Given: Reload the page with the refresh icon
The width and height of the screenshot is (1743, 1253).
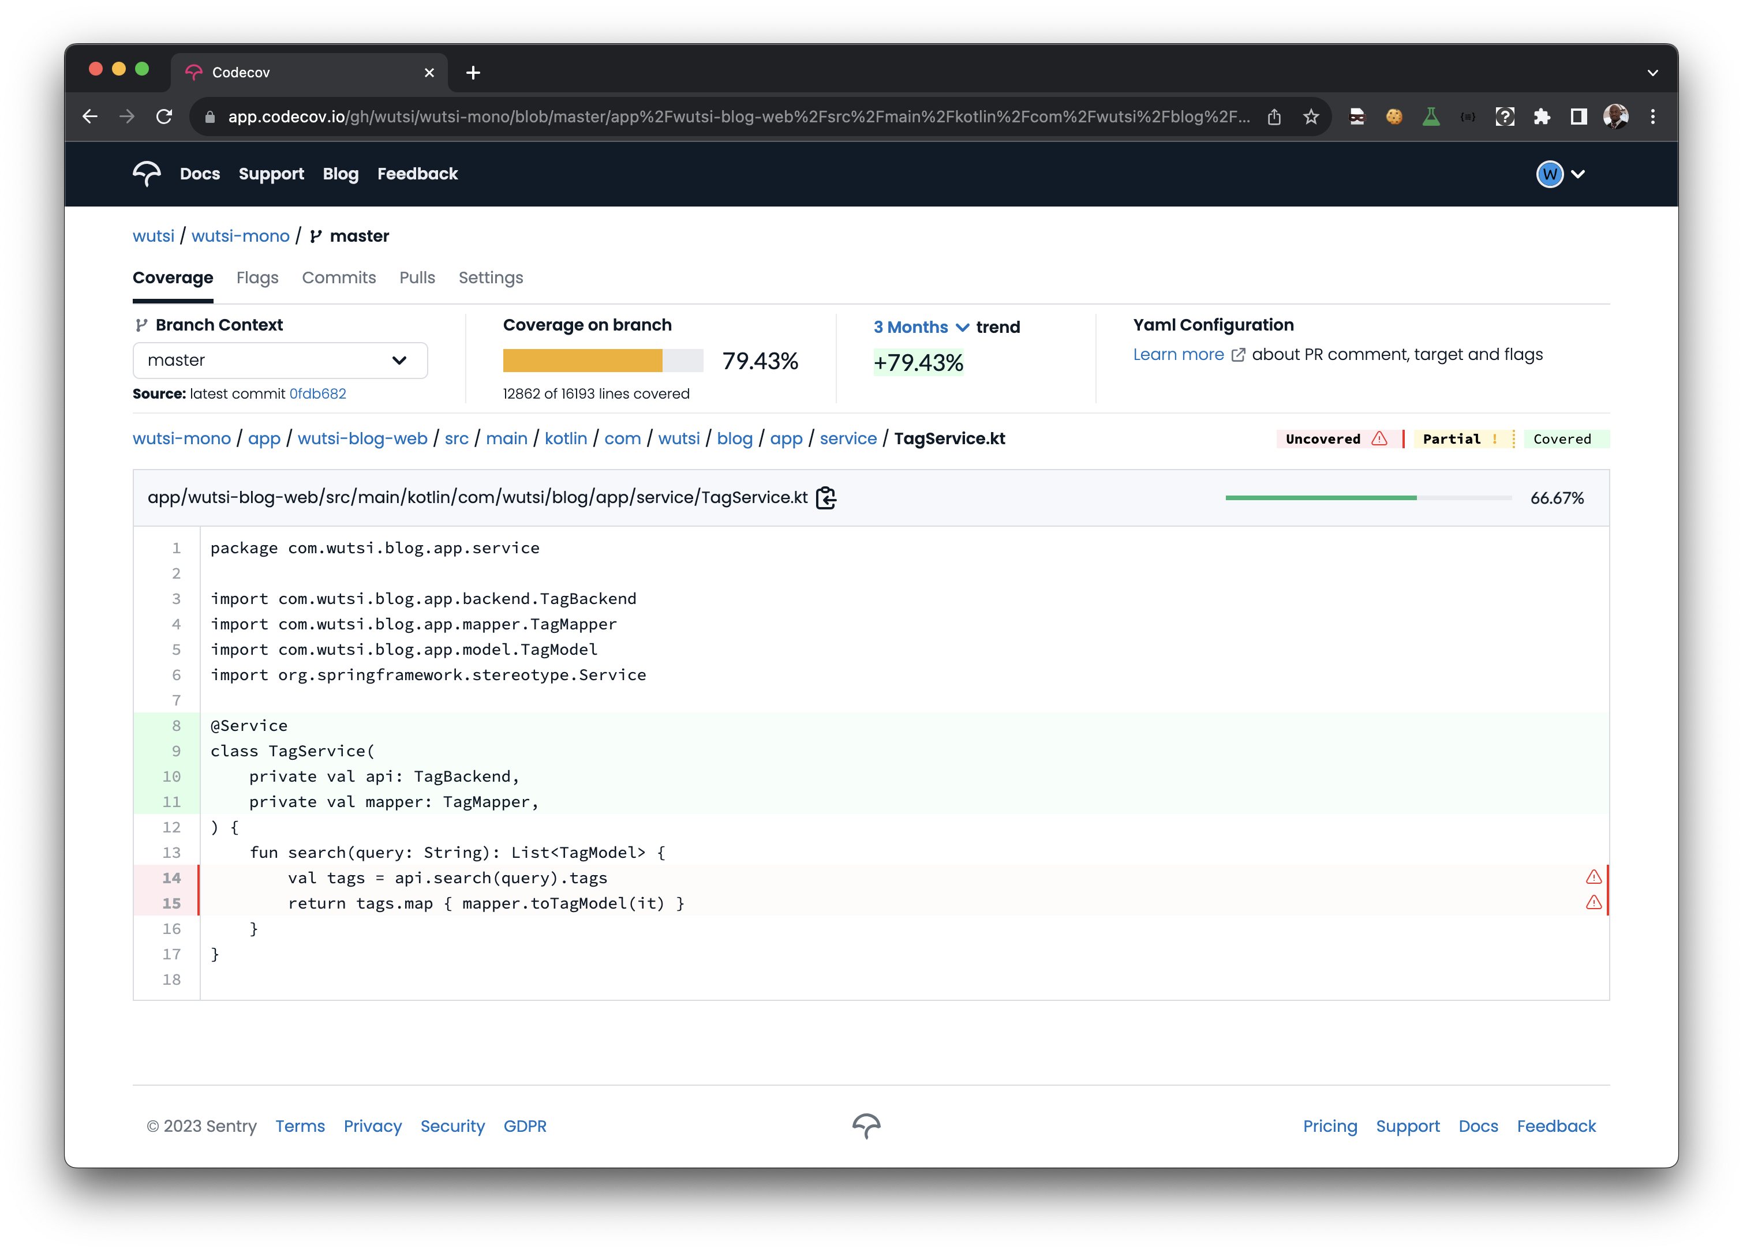Looking at the screenshot, I should coord(164,117).
